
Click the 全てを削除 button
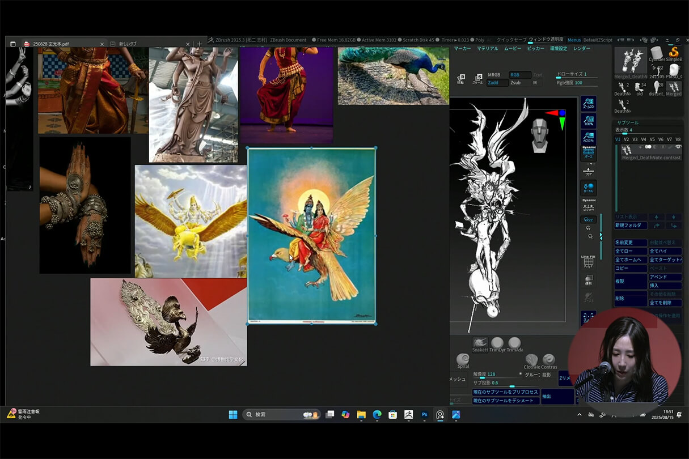(665, 303)
